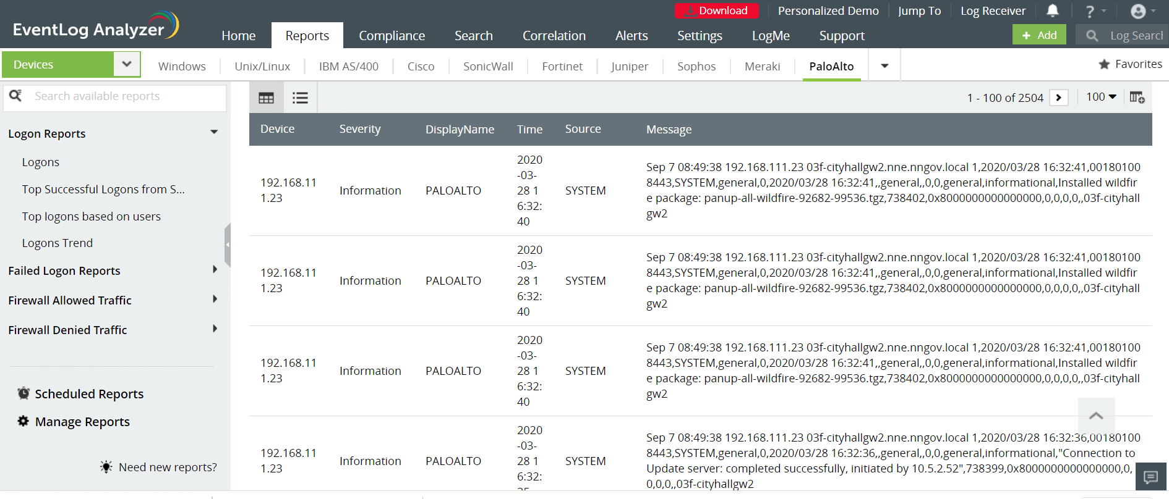Click the Manage Reports gear icon
Image resolution: width=1169 pixels, height=499 pixels.
click(x=24, y=421)
